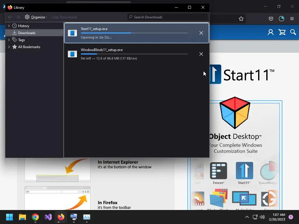Click the Groupy product icon
The width and height of the screenshot is (299, 224).
(269, 198)
